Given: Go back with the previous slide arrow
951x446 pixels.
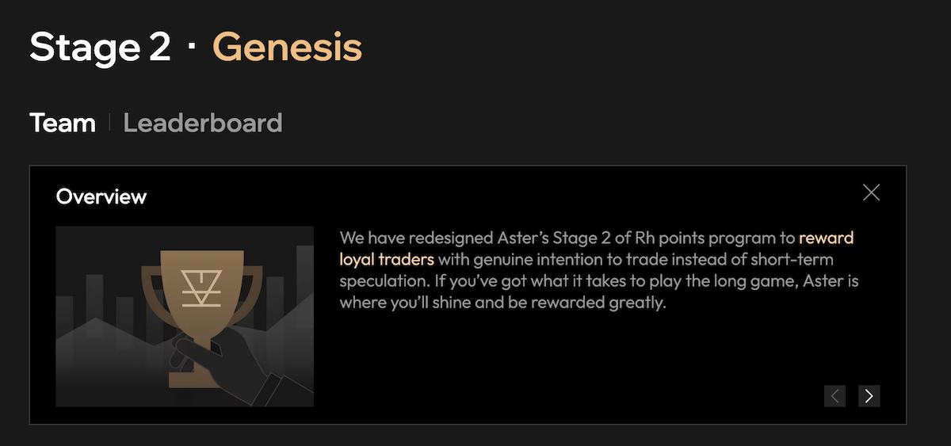Looking at the screenshot, I should (x=835, y=395).
